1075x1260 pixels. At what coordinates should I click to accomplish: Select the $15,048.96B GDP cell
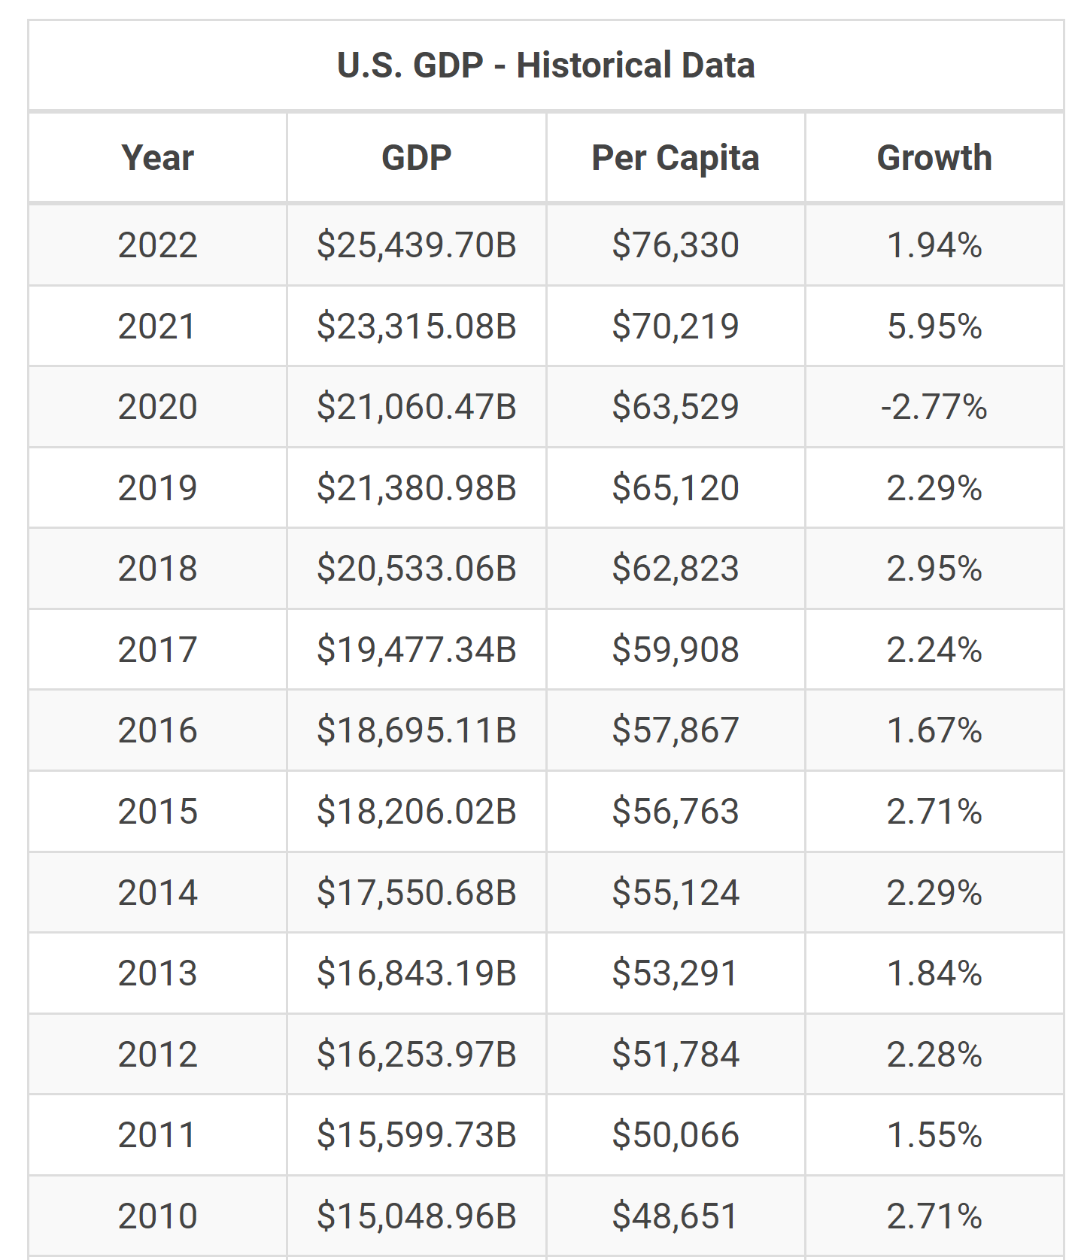coord(416,1216)
